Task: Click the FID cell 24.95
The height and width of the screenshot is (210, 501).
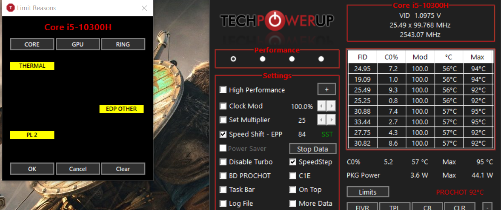Action: 362,69
